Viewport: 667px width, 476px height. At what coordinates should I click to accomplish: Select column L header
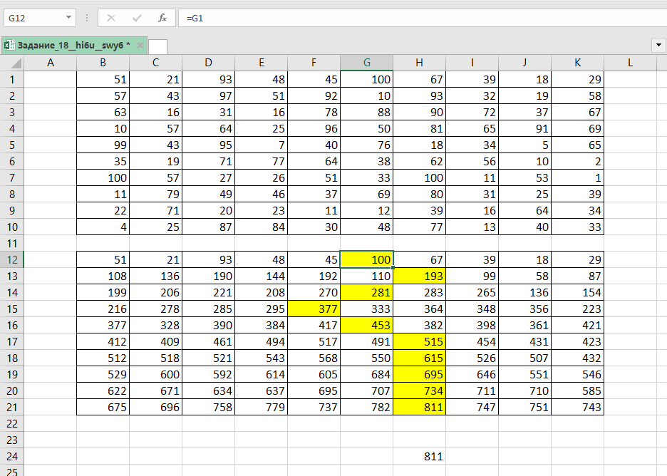pos(630,63)
